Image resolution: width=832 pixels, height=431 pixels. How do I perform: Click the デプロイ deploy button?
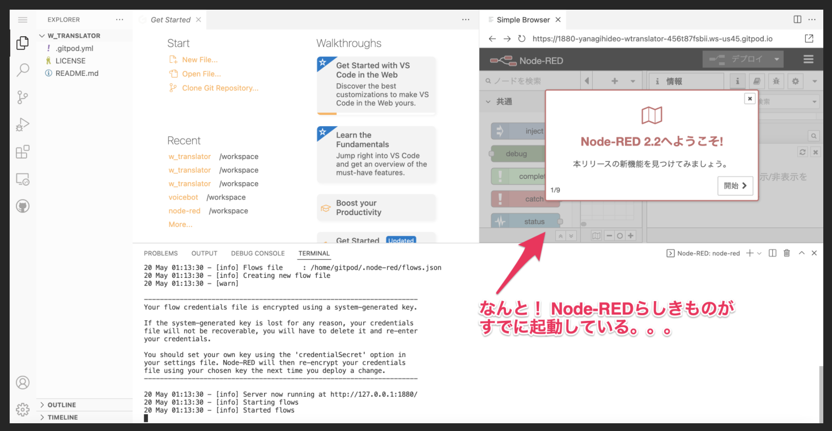pos(736,59)
